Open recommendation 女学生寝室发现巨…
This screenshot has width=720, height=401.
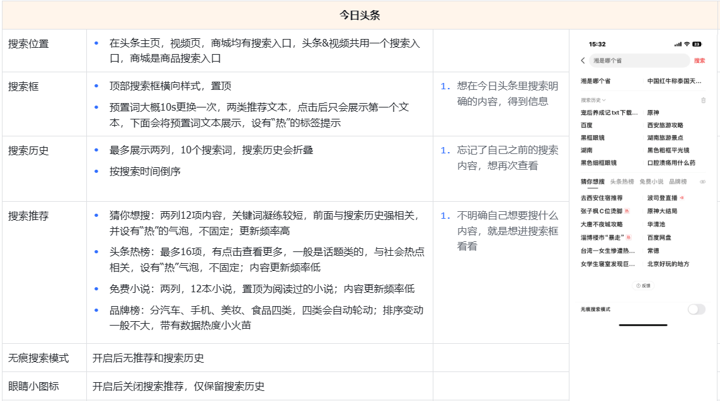click(607, 264)
